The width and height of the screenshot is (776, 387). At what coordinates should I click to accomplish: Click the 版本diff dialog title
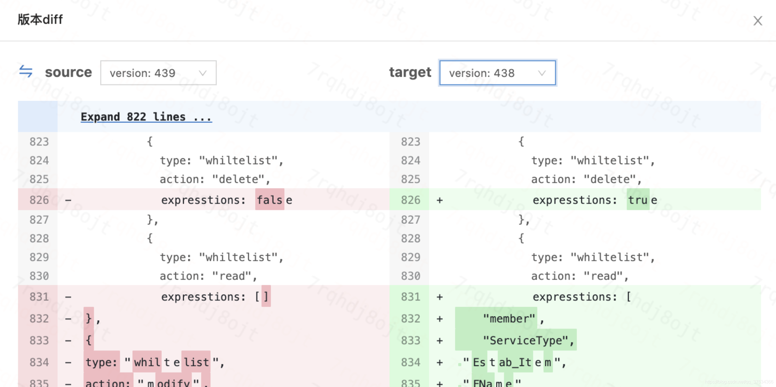40,20
